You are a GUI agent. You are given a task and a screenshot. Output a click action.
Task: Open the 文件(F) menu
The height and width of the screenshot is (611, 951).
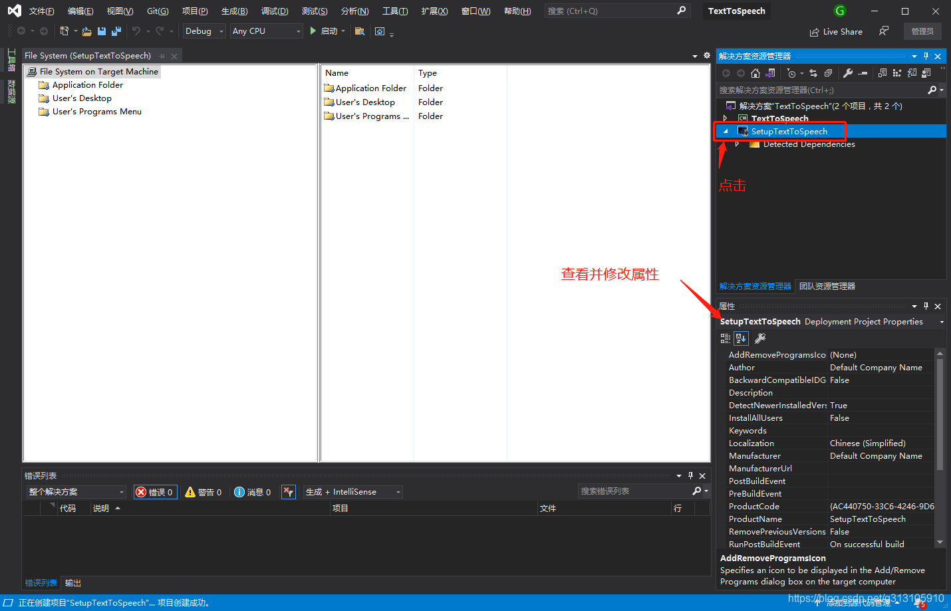pos(41,11)
